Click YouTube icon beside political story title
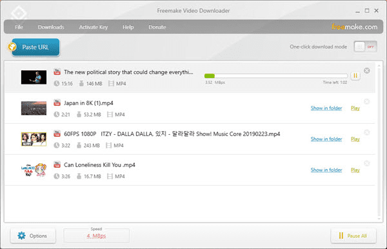Viewport: 387px width, 249px height. tap(57, 72)
